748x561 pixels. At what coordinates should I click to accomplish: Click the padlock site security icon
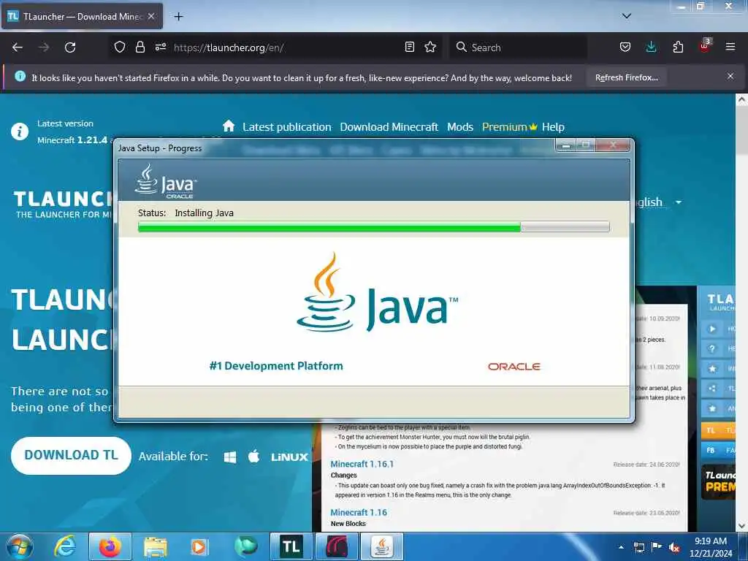[x=140, y=47]
